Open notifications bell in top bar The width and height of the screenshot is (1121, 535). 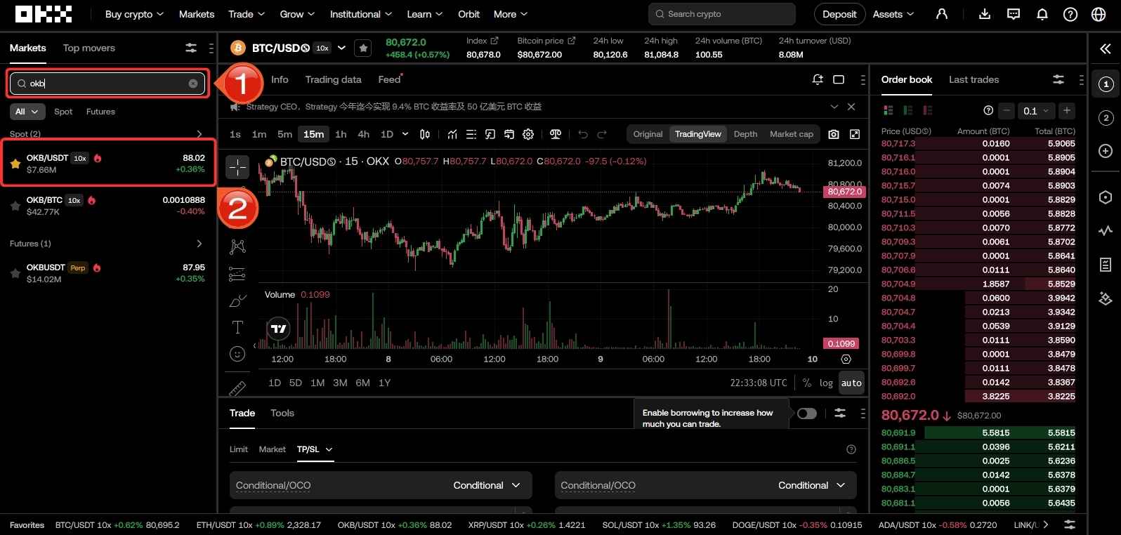[1042, 14]
